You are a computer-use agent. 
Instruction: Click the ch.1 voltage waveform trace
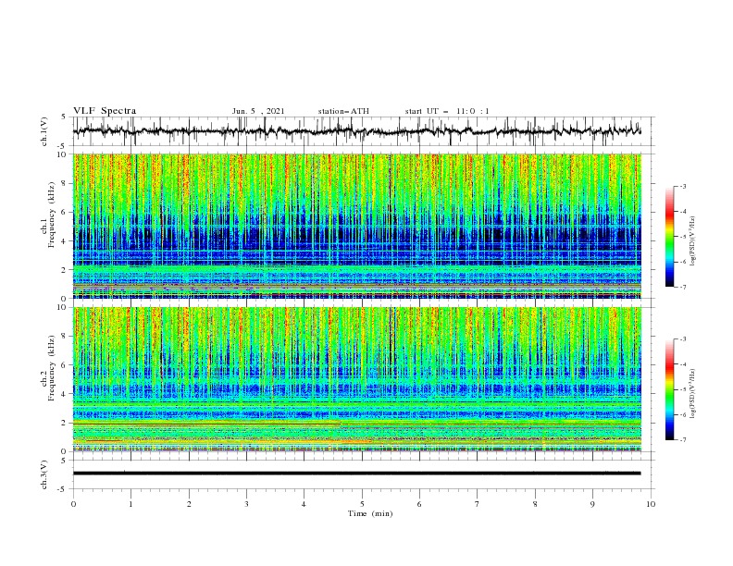pyautogui.click(x=356, y=131)
